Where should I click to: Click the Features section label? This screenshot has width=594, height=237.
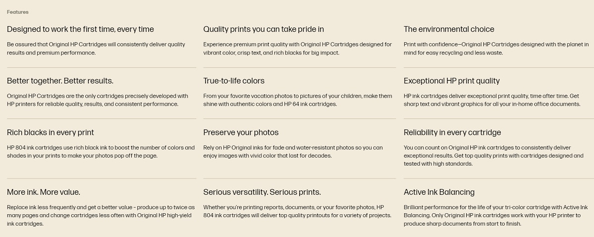(x=17, y=12)
